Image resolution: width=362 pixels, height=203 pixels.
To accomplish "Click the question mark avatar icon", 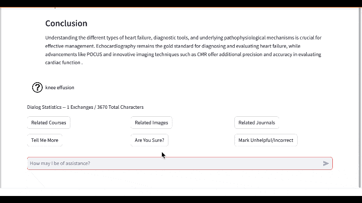I will click(x=37, y=87).
